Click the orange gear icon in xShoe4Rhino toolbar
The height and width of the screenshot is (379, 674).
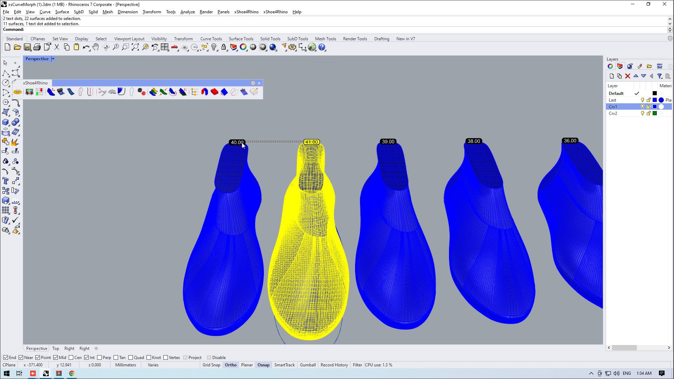coord(18,92)
